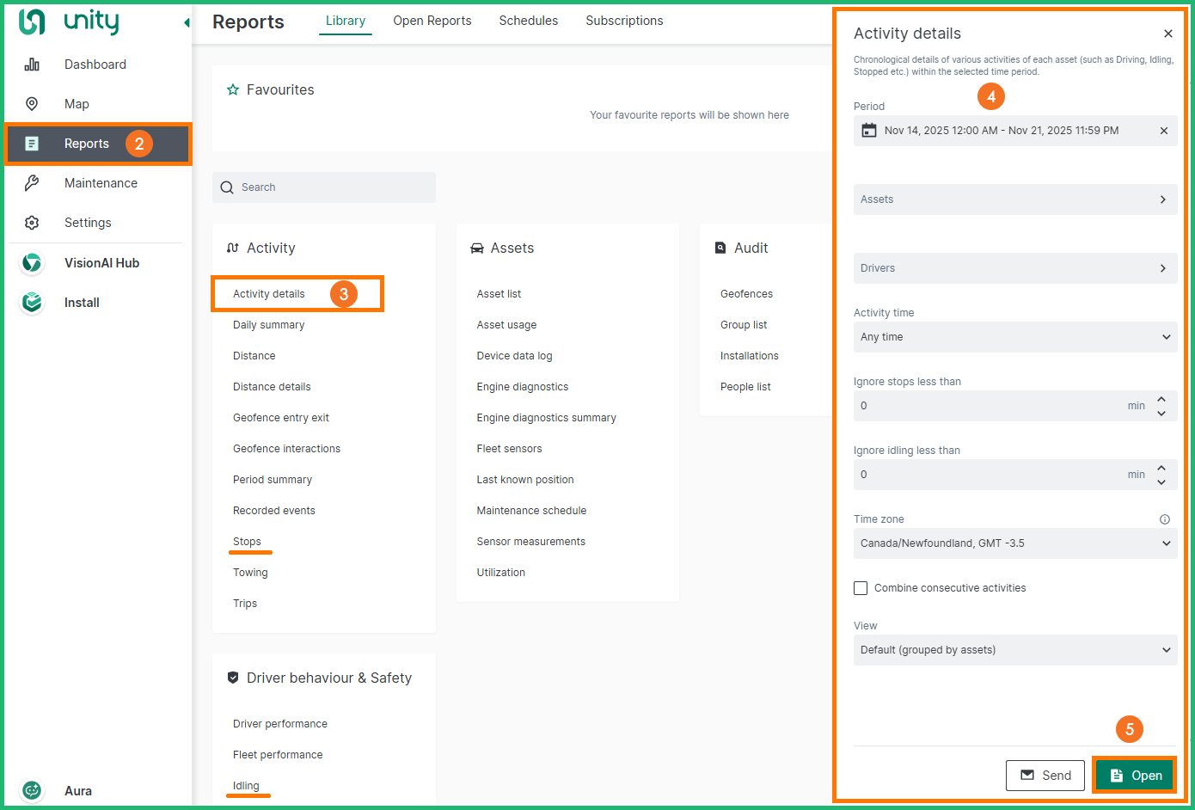Click the Dashboard bar chart icon

[x=32, y=64]
